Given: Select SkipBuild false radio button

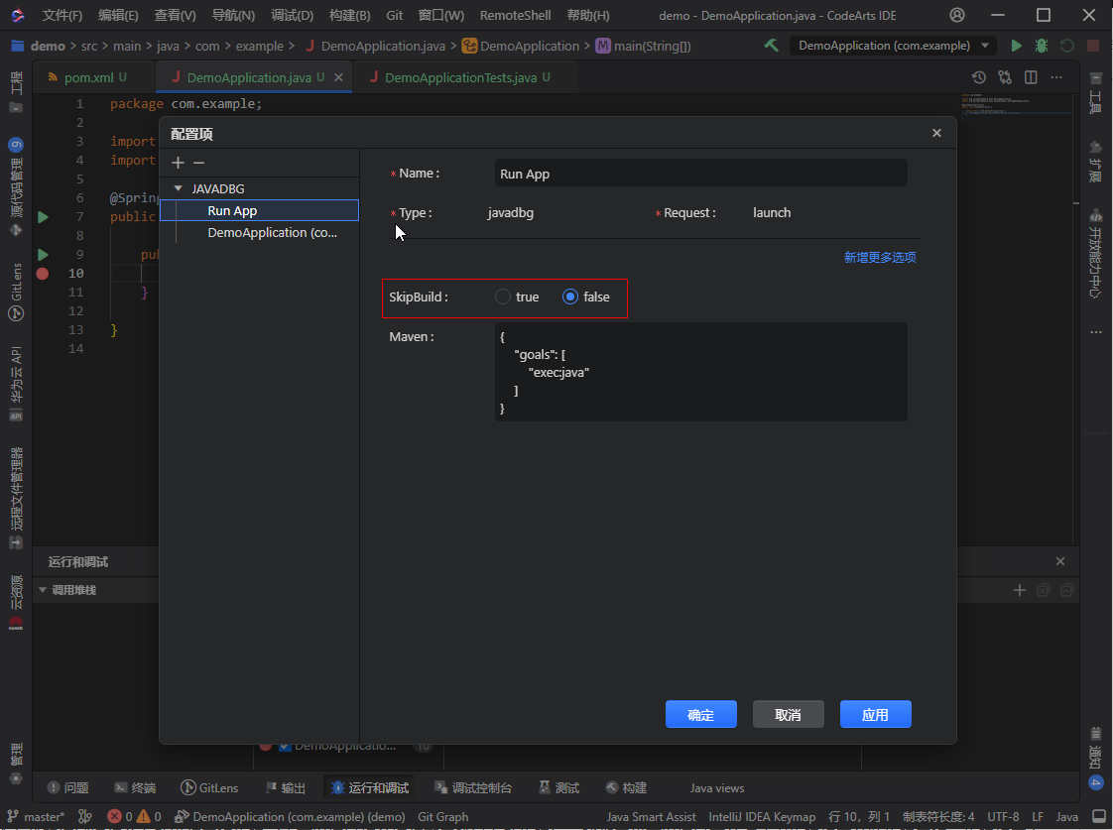Looking at the screenshot, I should click(570, 296).
